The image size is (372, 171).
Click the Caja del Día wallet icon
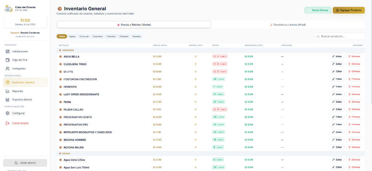tap(8, 60)
